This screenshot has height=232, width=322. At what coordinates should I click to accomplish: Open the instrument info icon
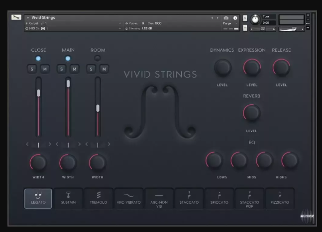[235, 18]
